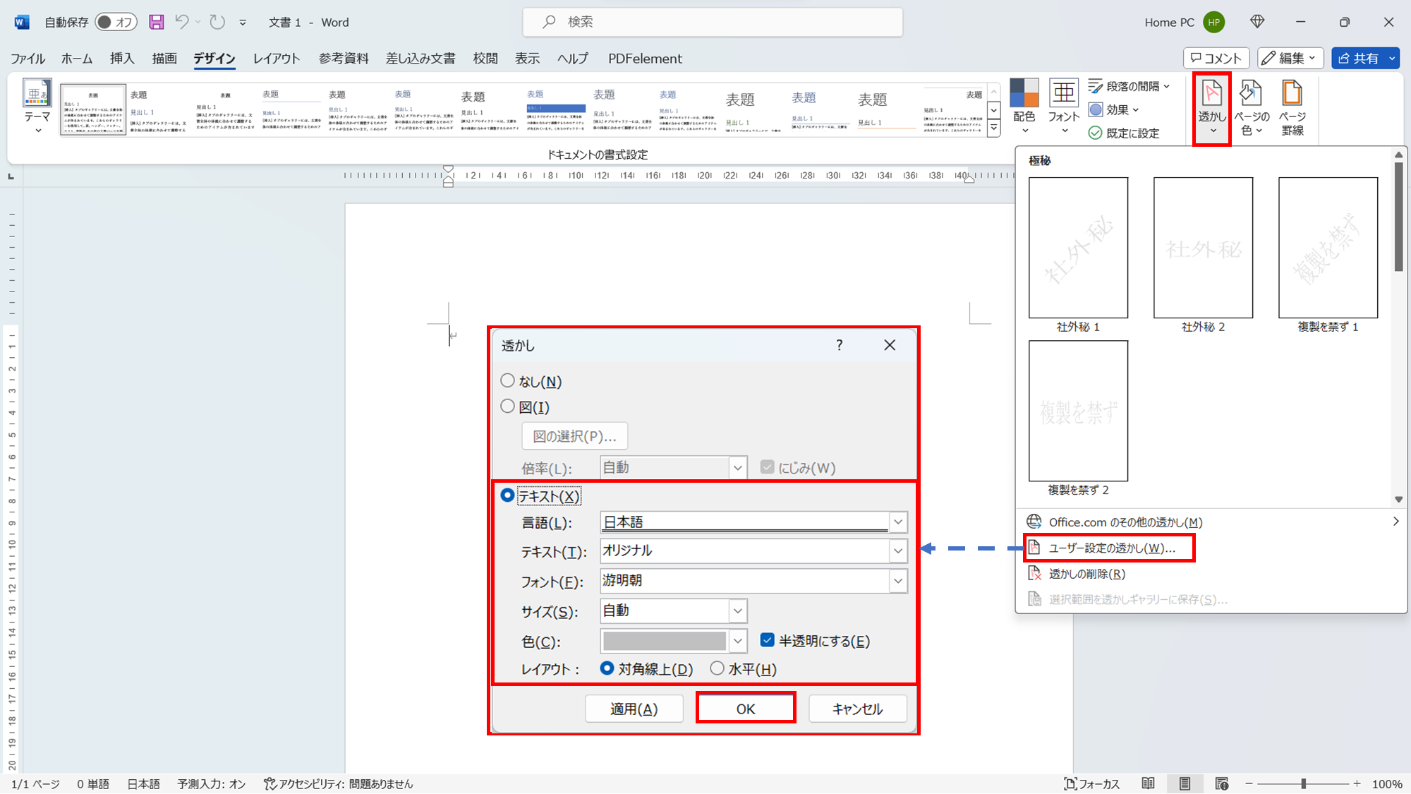Click zoom in plus icon

(x=1357, y=783)
